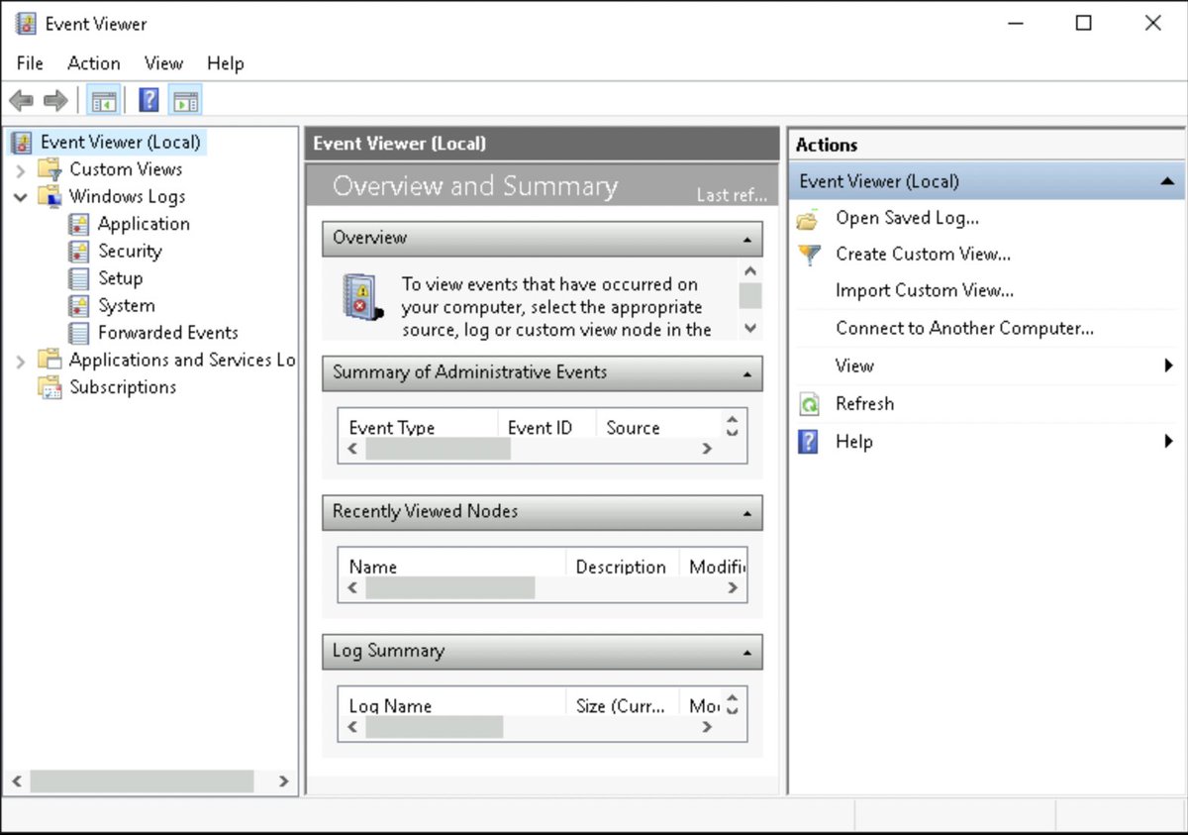Screen dimensions: 1188x835
Task: Open the Action menu
Action: point(94,63)
